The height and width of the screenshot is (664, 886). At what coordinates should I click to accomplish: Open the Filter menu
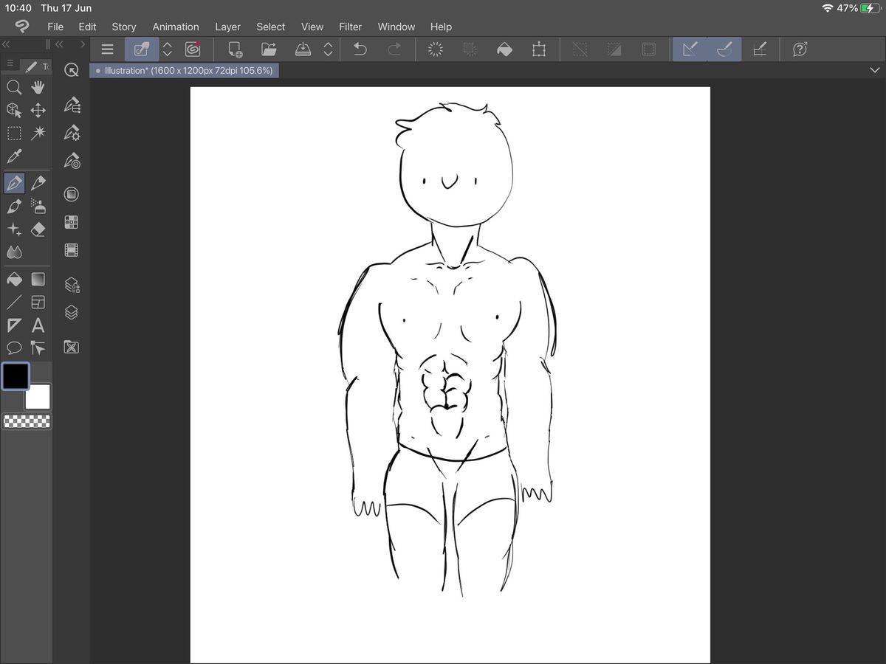(351, 27)
